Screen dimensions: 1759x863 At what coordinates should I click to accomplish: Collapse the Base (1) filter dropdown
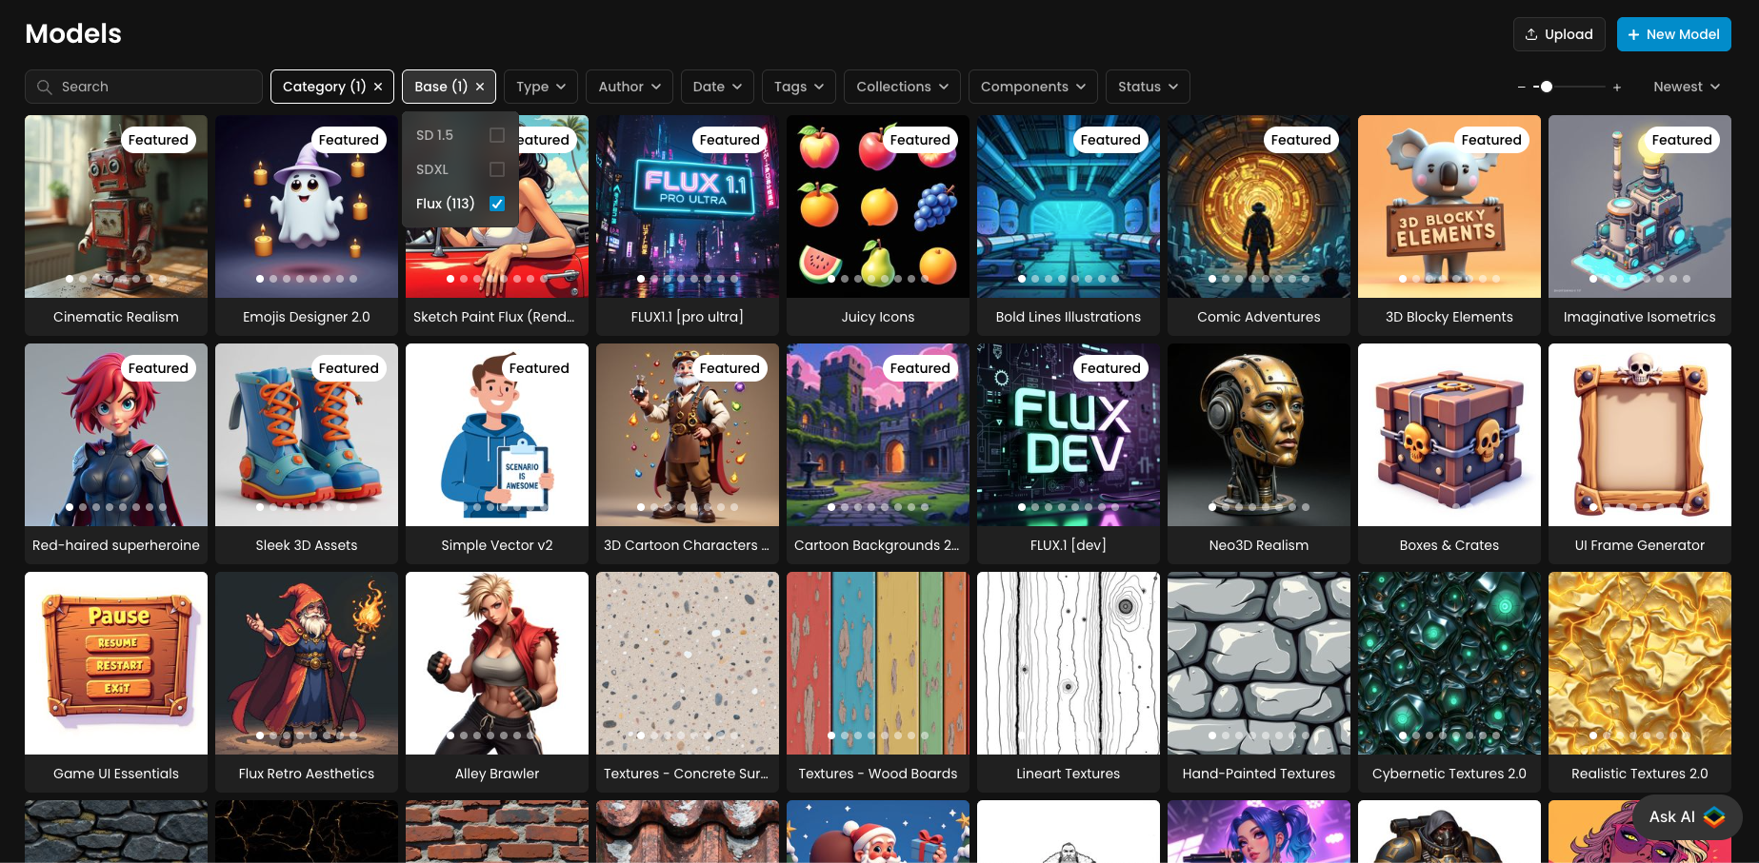(440, 87)
